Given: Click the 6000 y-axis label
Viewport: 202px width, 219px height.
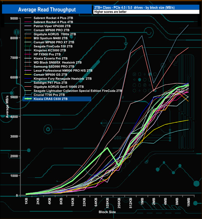Looking at the screenshot, I should click(x=14, y=77).
